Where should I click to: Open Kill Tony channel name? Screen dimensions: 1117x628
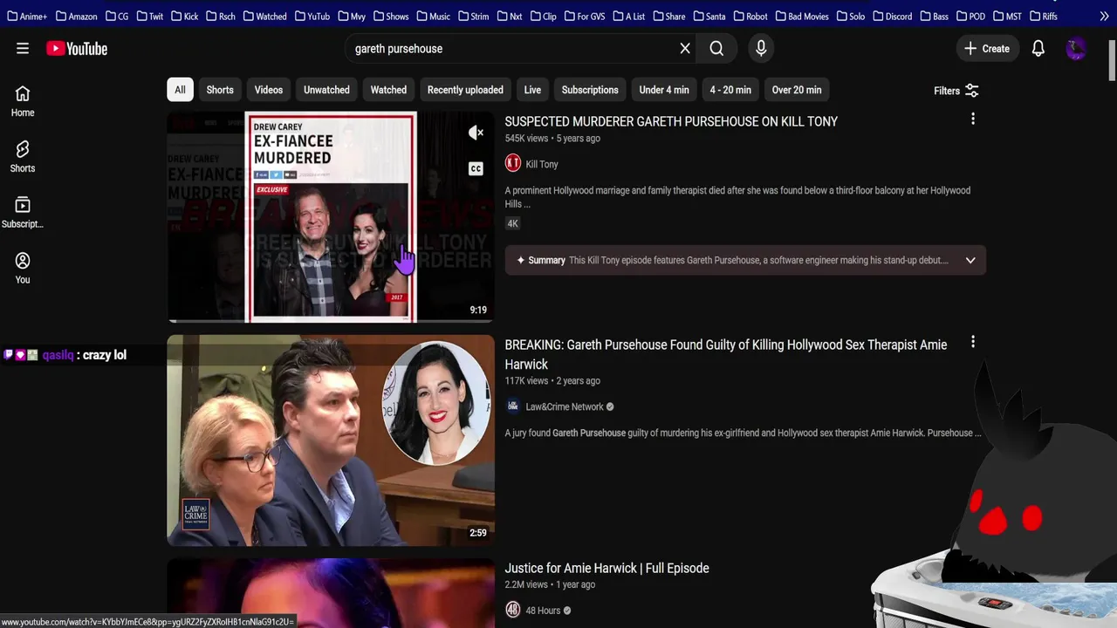tap(542, 164)
